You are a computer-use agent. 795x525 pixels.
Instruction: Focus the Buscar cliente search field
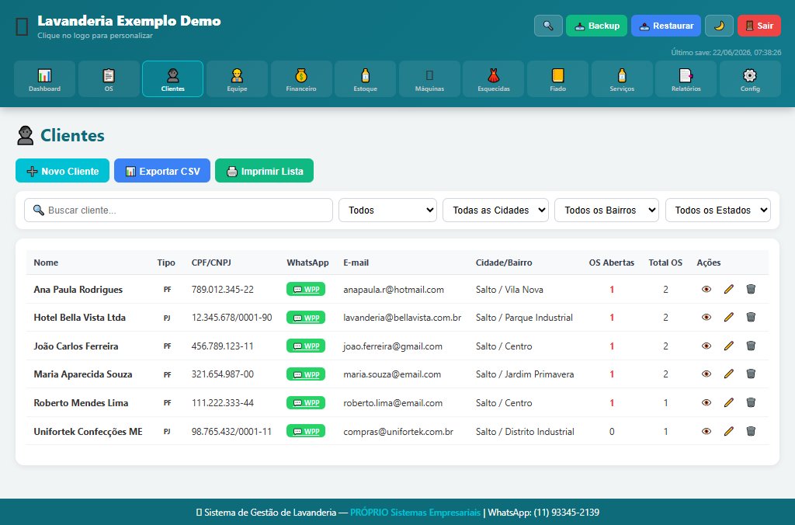179,210
